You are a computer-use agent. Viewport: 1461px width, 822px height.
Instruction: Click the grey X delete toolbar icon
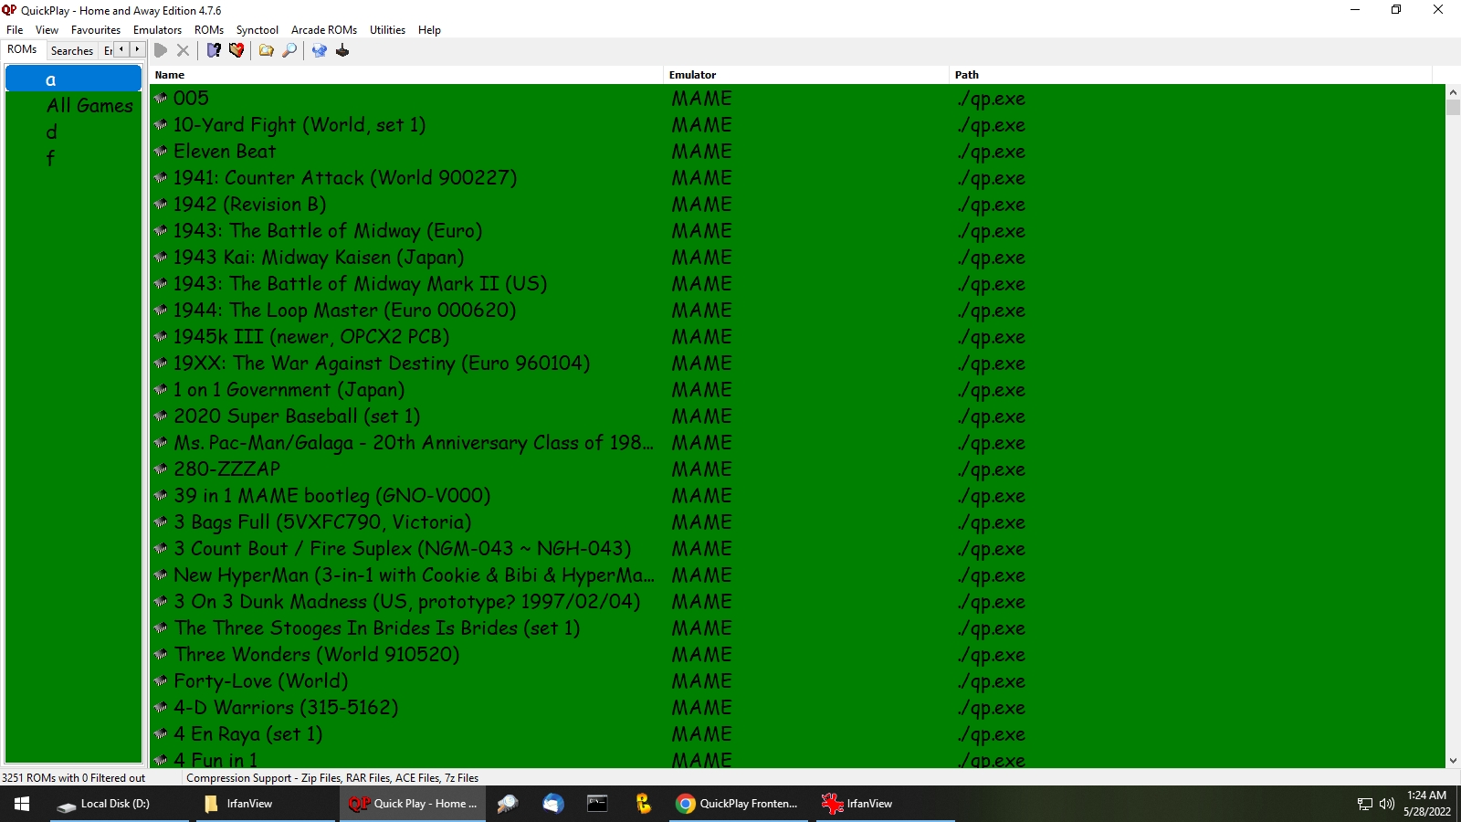point(183,50)
